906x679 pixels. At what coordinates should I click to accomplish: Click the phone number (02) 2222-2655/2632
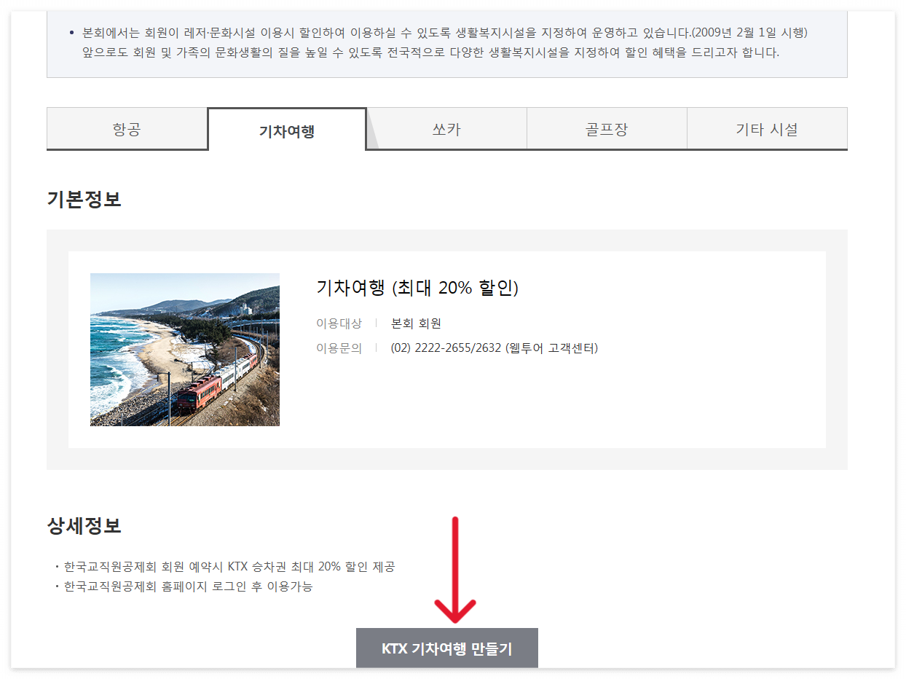point(446,348)
